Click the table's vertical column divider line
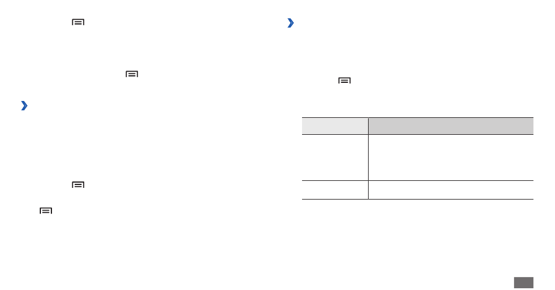The width and height of the screenshot is (555, 290). (368, 158)
